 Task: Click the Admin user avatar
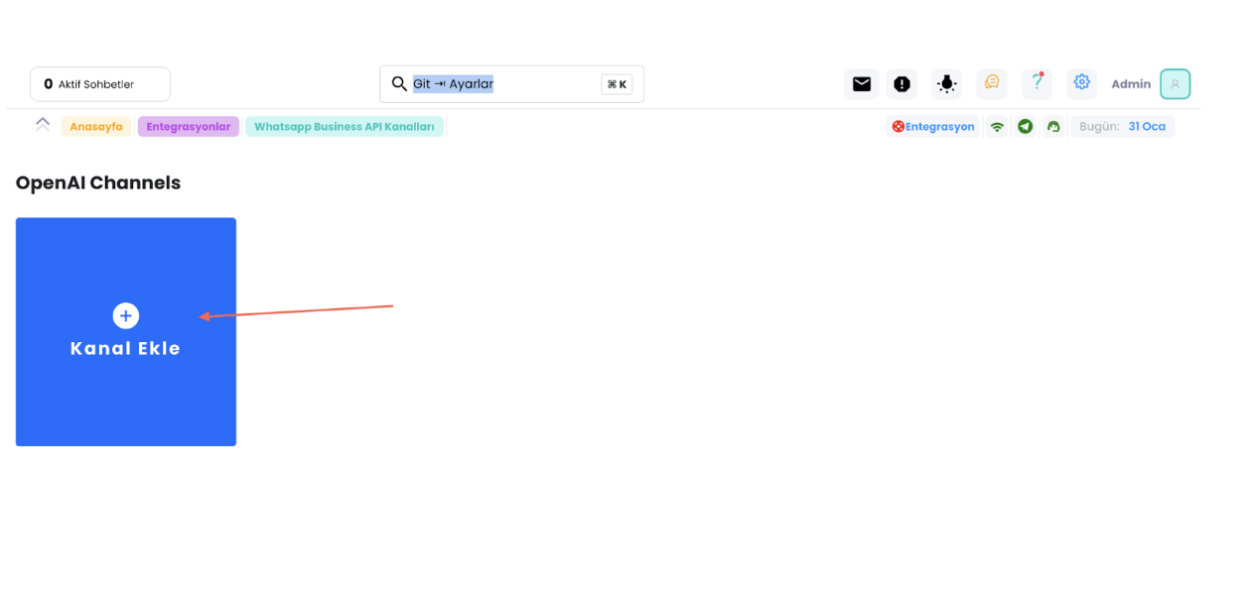click(x=1175, y=84)
